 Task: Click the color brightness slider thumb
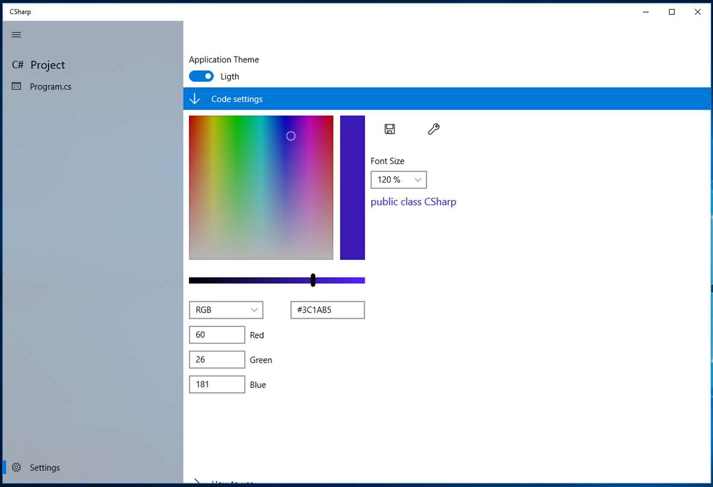(x=313, y=280)
